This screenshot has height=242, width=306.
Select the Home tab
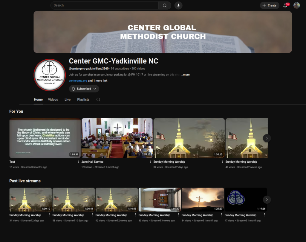coord(38,99)
